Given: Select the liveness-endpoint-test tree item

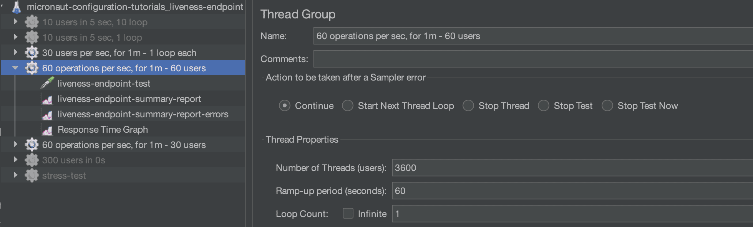Looking at the screenshot, I should (x=104, y=84).
